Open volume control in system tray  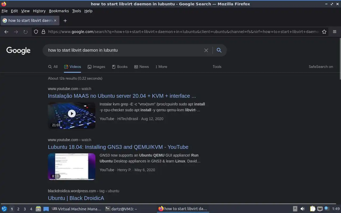tap(303, 209)
